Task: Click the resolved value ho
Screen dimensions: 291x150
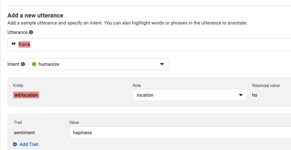Action: [x=255, y=95]
